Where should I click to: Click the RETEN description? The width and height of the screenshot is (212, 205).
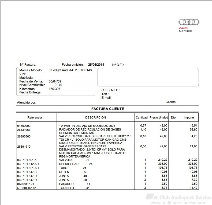click(x=64, y=172)
